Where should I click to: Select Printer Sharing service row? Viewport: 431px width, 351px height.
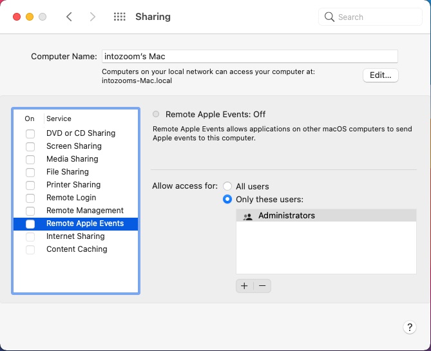(75, 185)
